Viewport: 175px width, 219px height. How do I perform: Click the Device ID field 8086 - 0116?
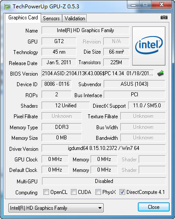click(56, 84)
